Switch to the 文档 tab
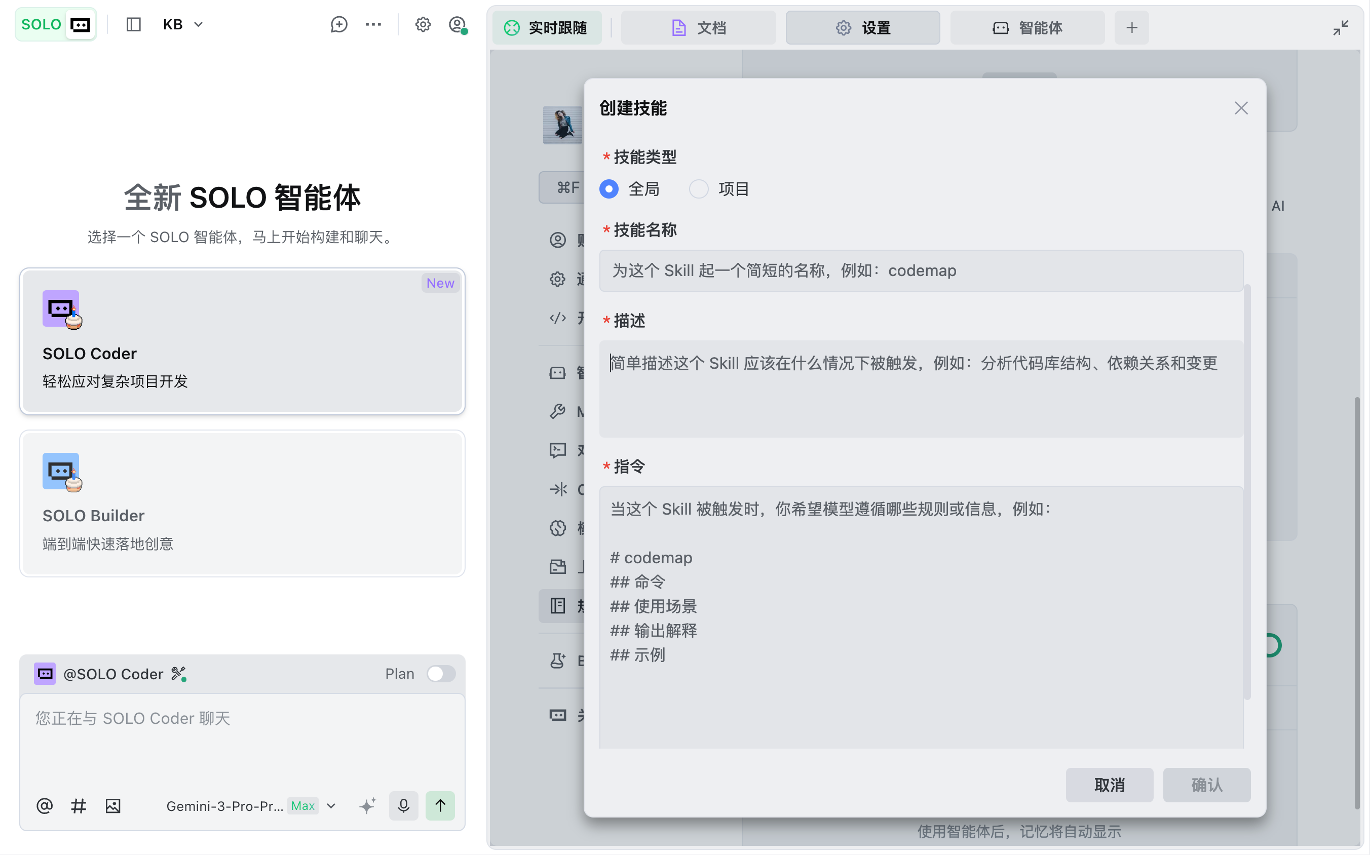 pyautogui.click(x=699, y=28)
